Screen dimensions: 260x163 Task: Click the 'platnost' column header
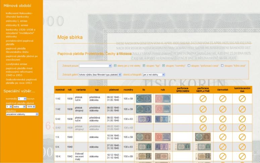tap(114, 90)
